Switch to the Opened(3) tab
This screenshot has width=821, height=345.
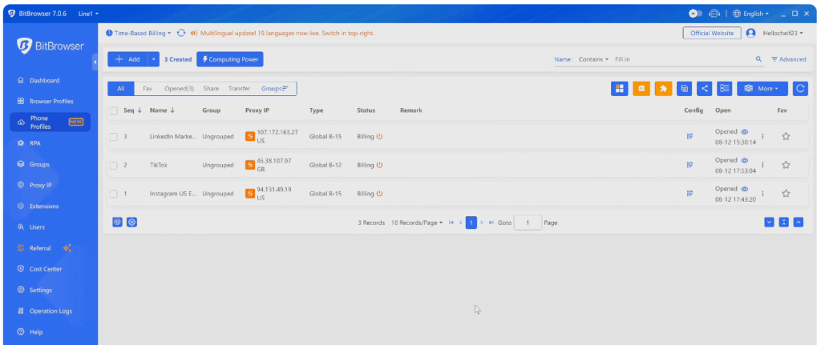179,89
